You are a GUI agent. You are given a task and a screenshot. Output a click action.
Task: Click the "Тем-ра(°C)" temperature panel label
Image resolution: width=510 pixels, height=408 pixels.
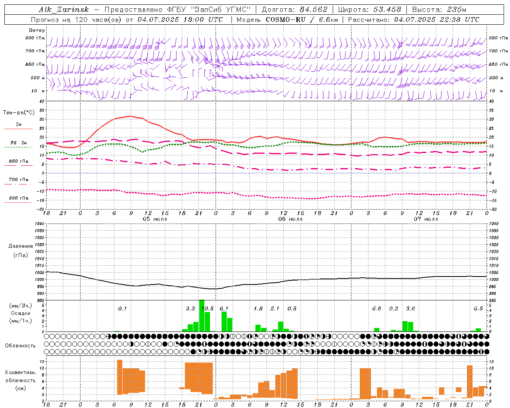click(x=19, y=113)
